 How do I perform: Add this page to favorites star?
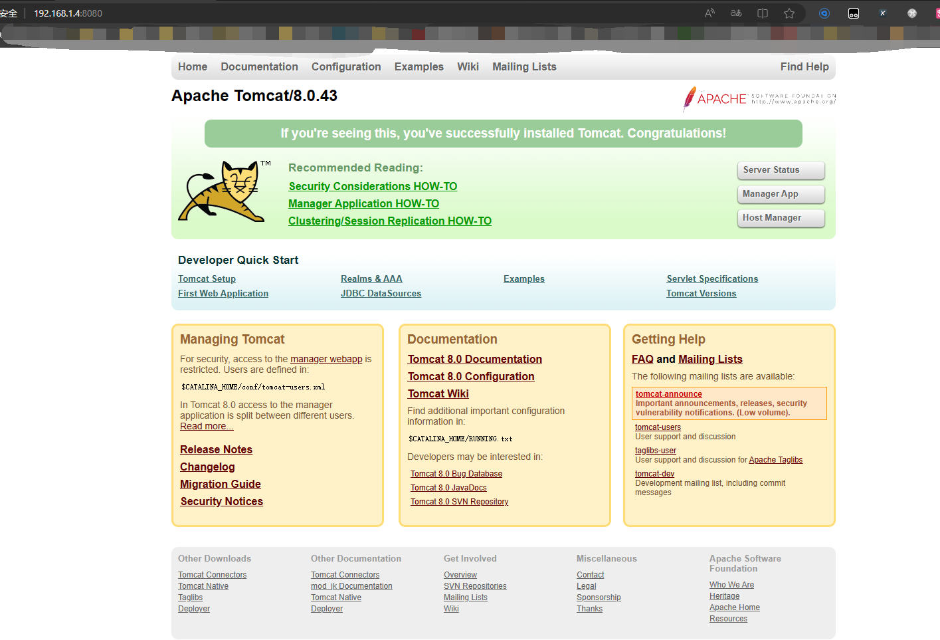(x=789, y=13)
